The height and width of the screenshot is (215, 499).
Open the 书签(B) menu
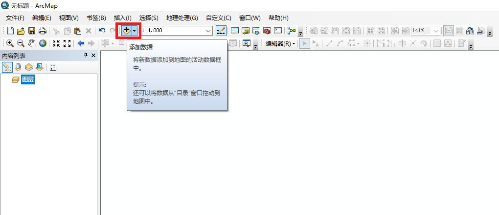click(96, 18)
